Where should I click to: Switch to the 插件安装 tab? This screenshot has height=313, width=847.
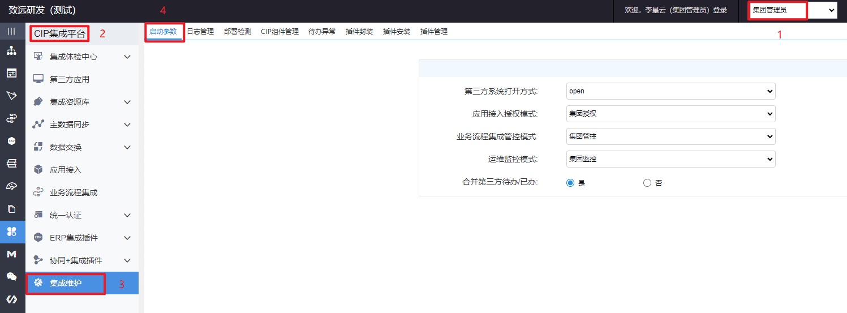[397, 32]
